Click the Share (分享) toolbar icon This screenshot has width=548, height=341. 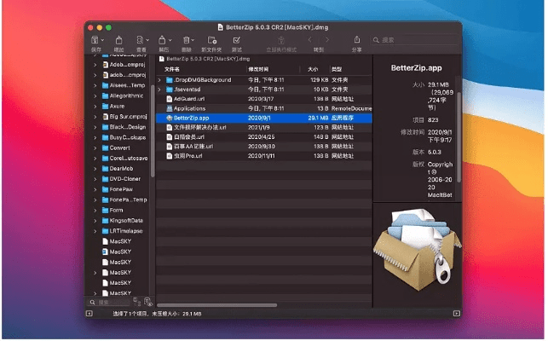(x=356, y=40)
